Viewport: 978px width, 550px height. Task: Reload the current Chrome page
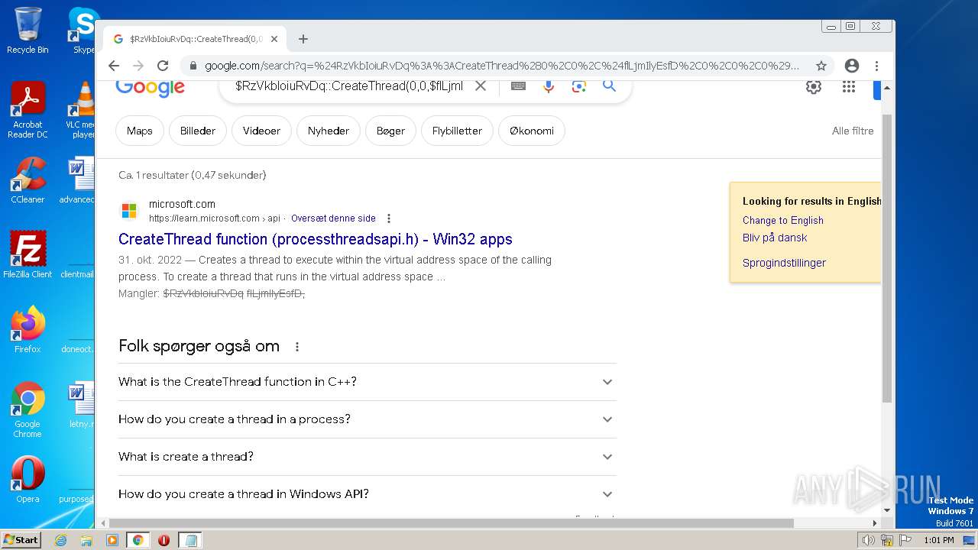(x=163, y=66)
